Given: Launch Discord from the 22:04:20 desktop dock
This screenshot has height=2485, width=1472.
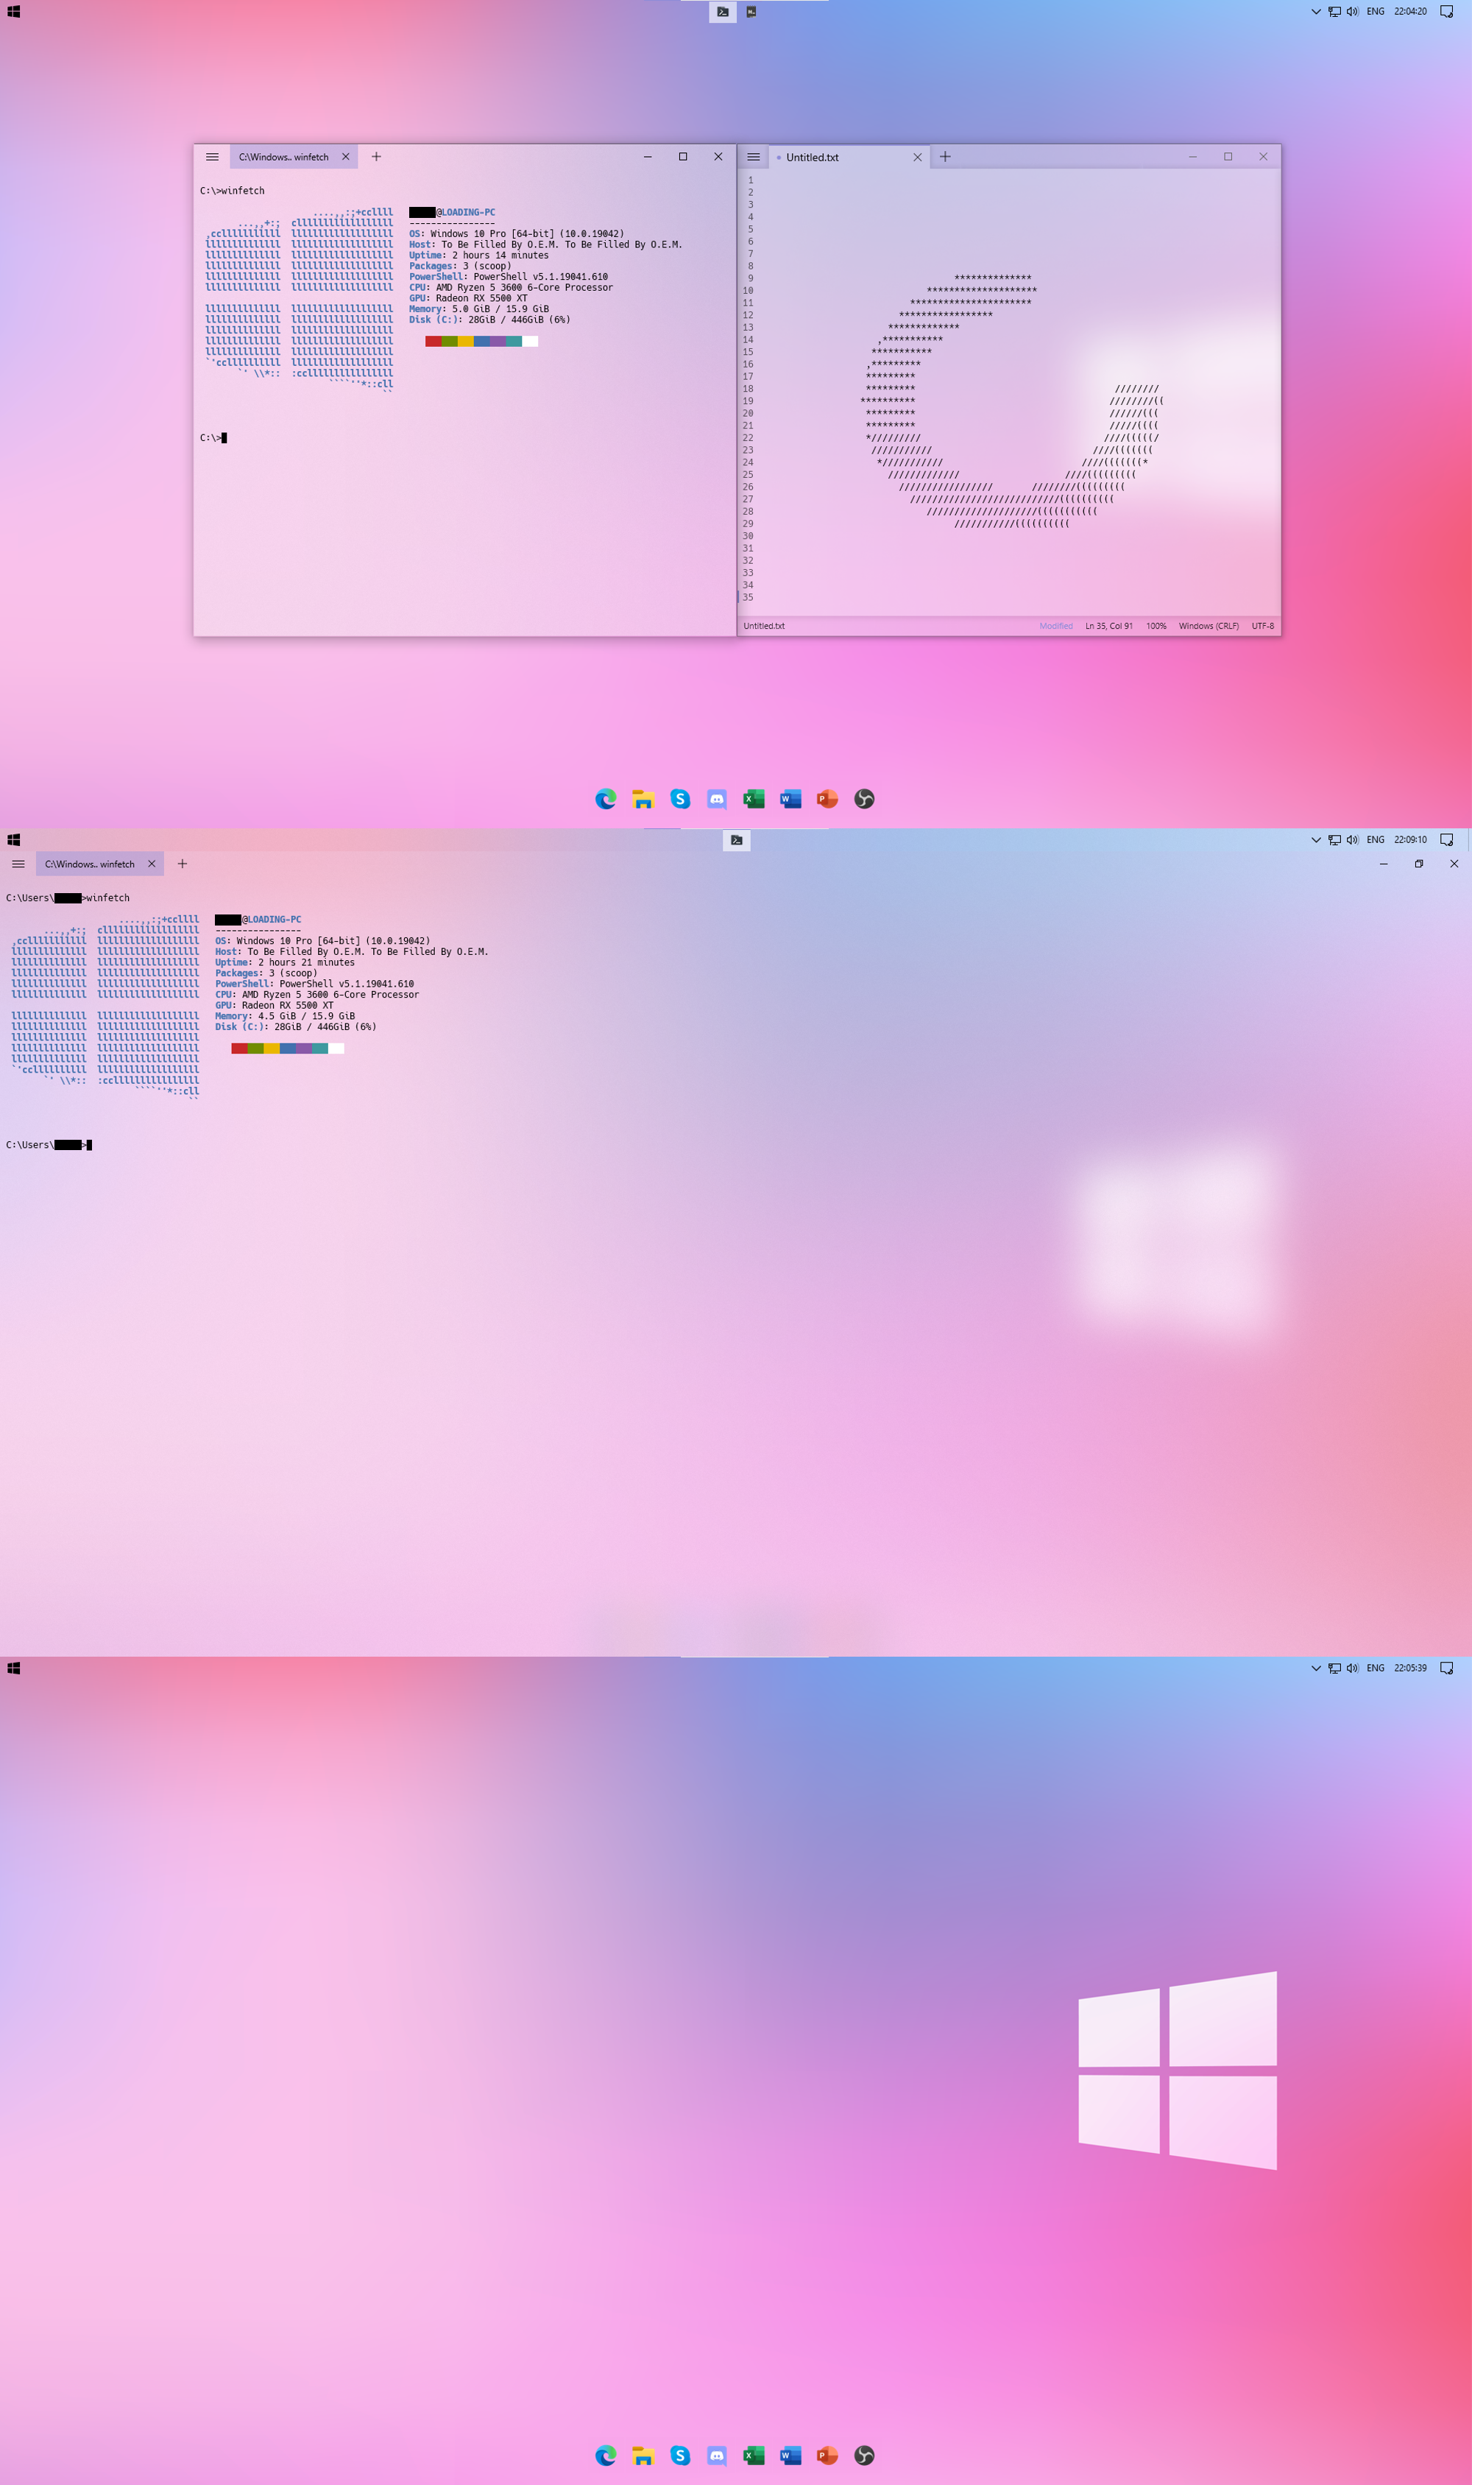Looking at the screenshot, I should (x=717, y=799).
